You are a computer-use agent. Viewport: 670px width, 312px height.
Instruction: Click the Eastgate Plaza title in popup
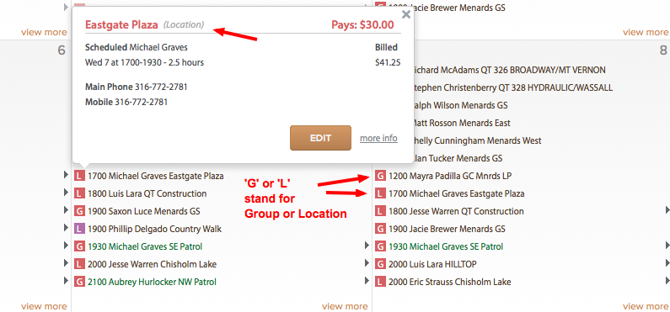[x=121, y=24]
